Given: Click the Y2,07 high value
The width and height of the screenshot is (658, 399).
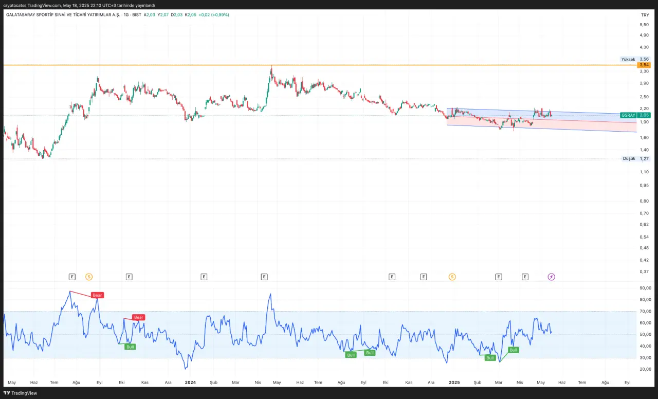Looking at the screenshot, I should pyautogui.click(x=163, y=15).
